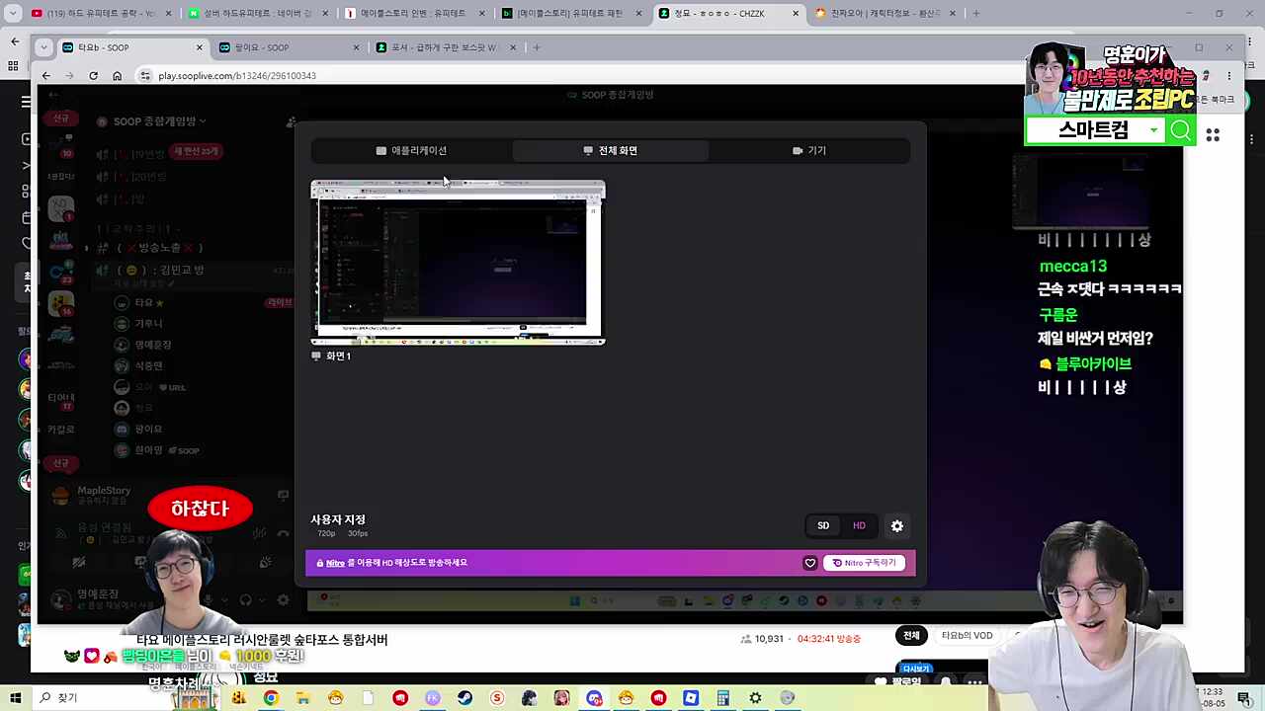
Task: Click the heart gift icon on Nitro banner
Action: pyautogui.click(x=809, y=563)
